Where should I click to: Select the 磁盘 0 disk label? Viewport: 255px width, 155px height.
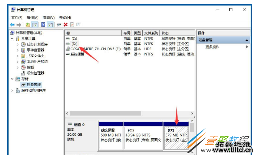coord(79,125)
